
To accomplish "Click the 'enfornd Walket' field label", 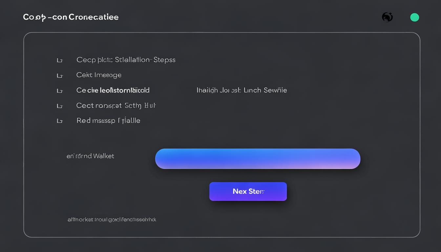I will 90,156.
